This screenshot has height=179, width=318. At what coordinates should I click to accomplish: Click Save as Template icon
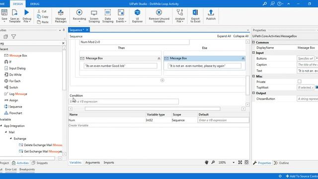click(x=14, y=12)
